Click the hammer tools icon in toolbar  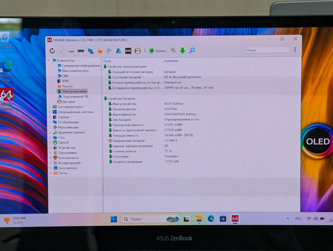point(173,51)
